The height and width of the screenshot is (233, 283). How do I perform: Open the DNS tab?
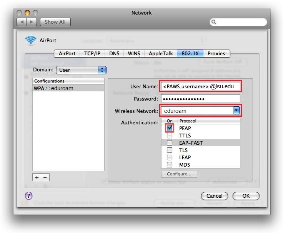(114, 53)
